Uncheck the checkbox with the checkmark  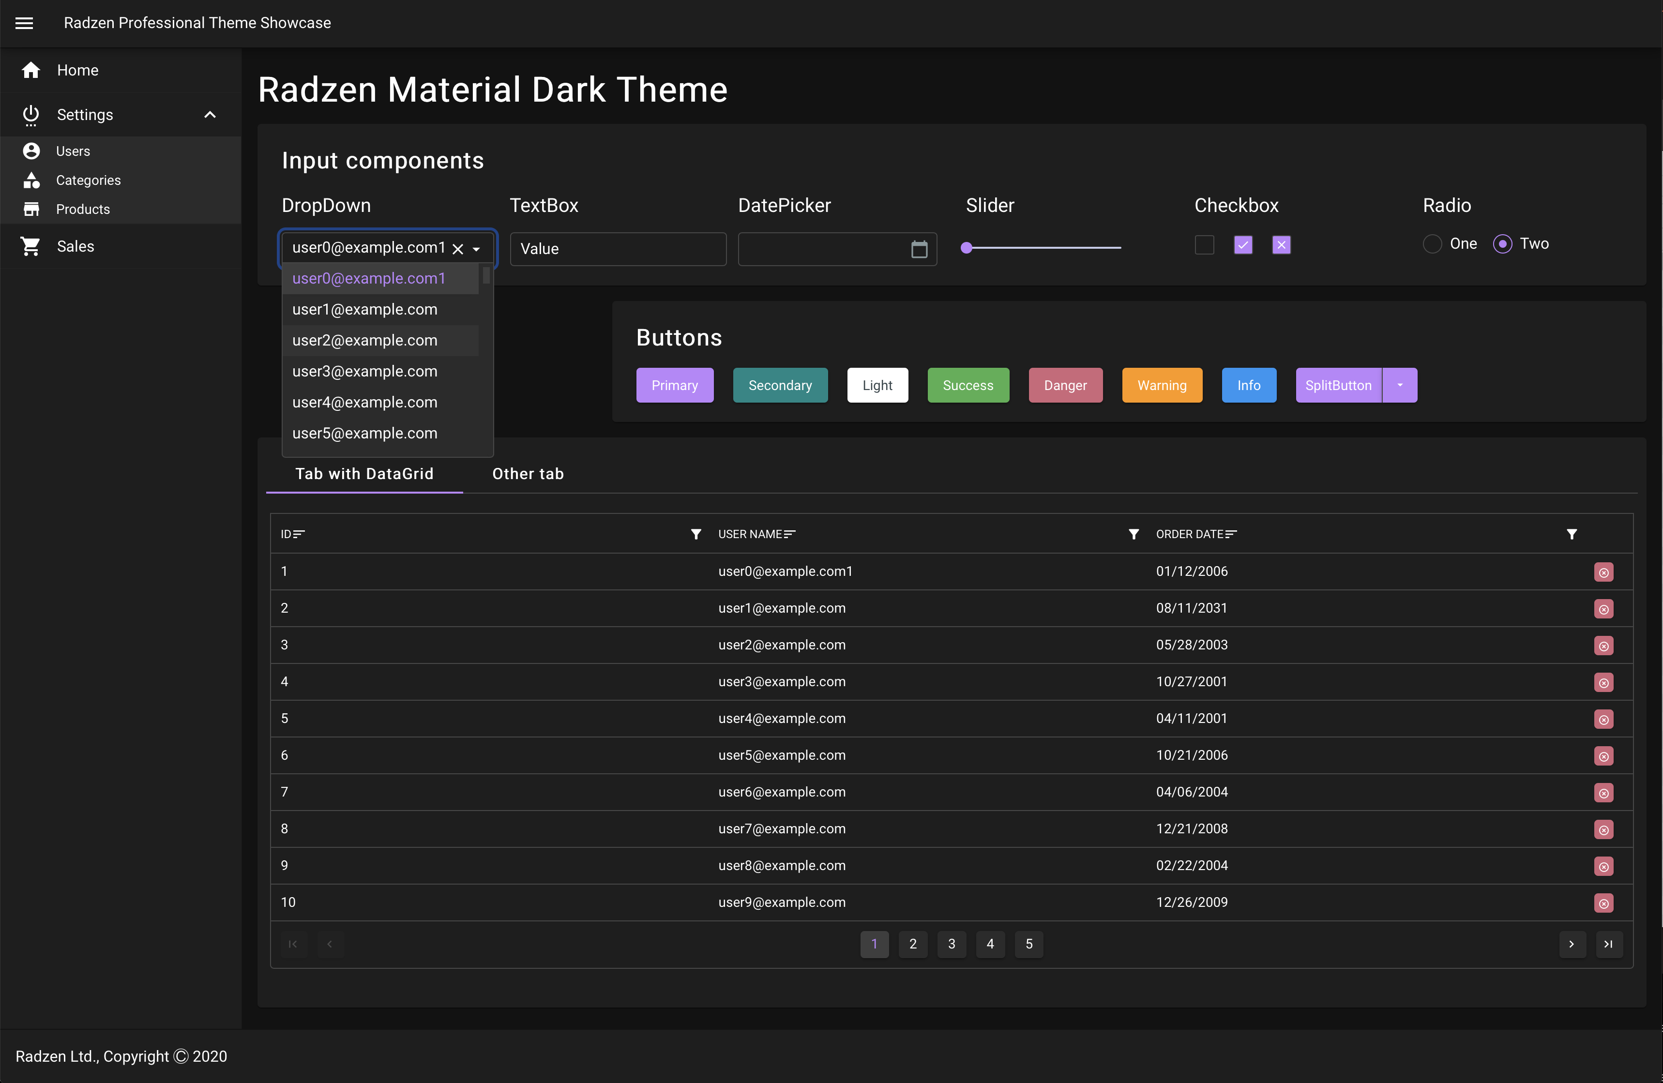(x=1243, y=245)
